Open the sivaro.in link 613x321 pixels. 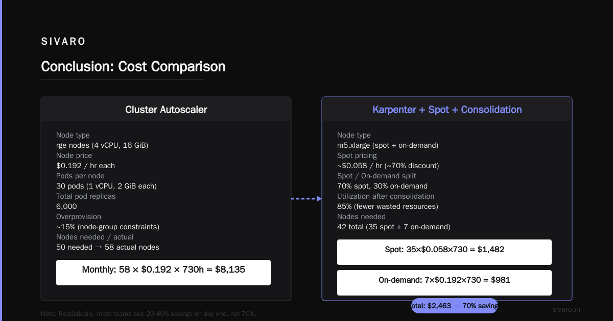(567, 309)
